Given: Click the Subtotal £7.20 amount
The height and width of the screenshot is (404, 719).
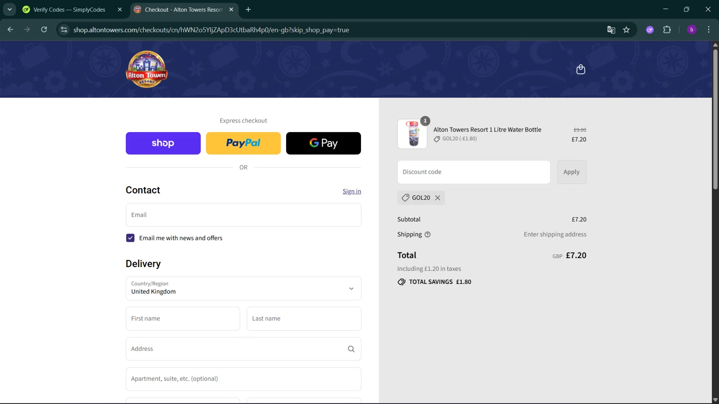Looking at the screenshot, I should coord(579,219).
